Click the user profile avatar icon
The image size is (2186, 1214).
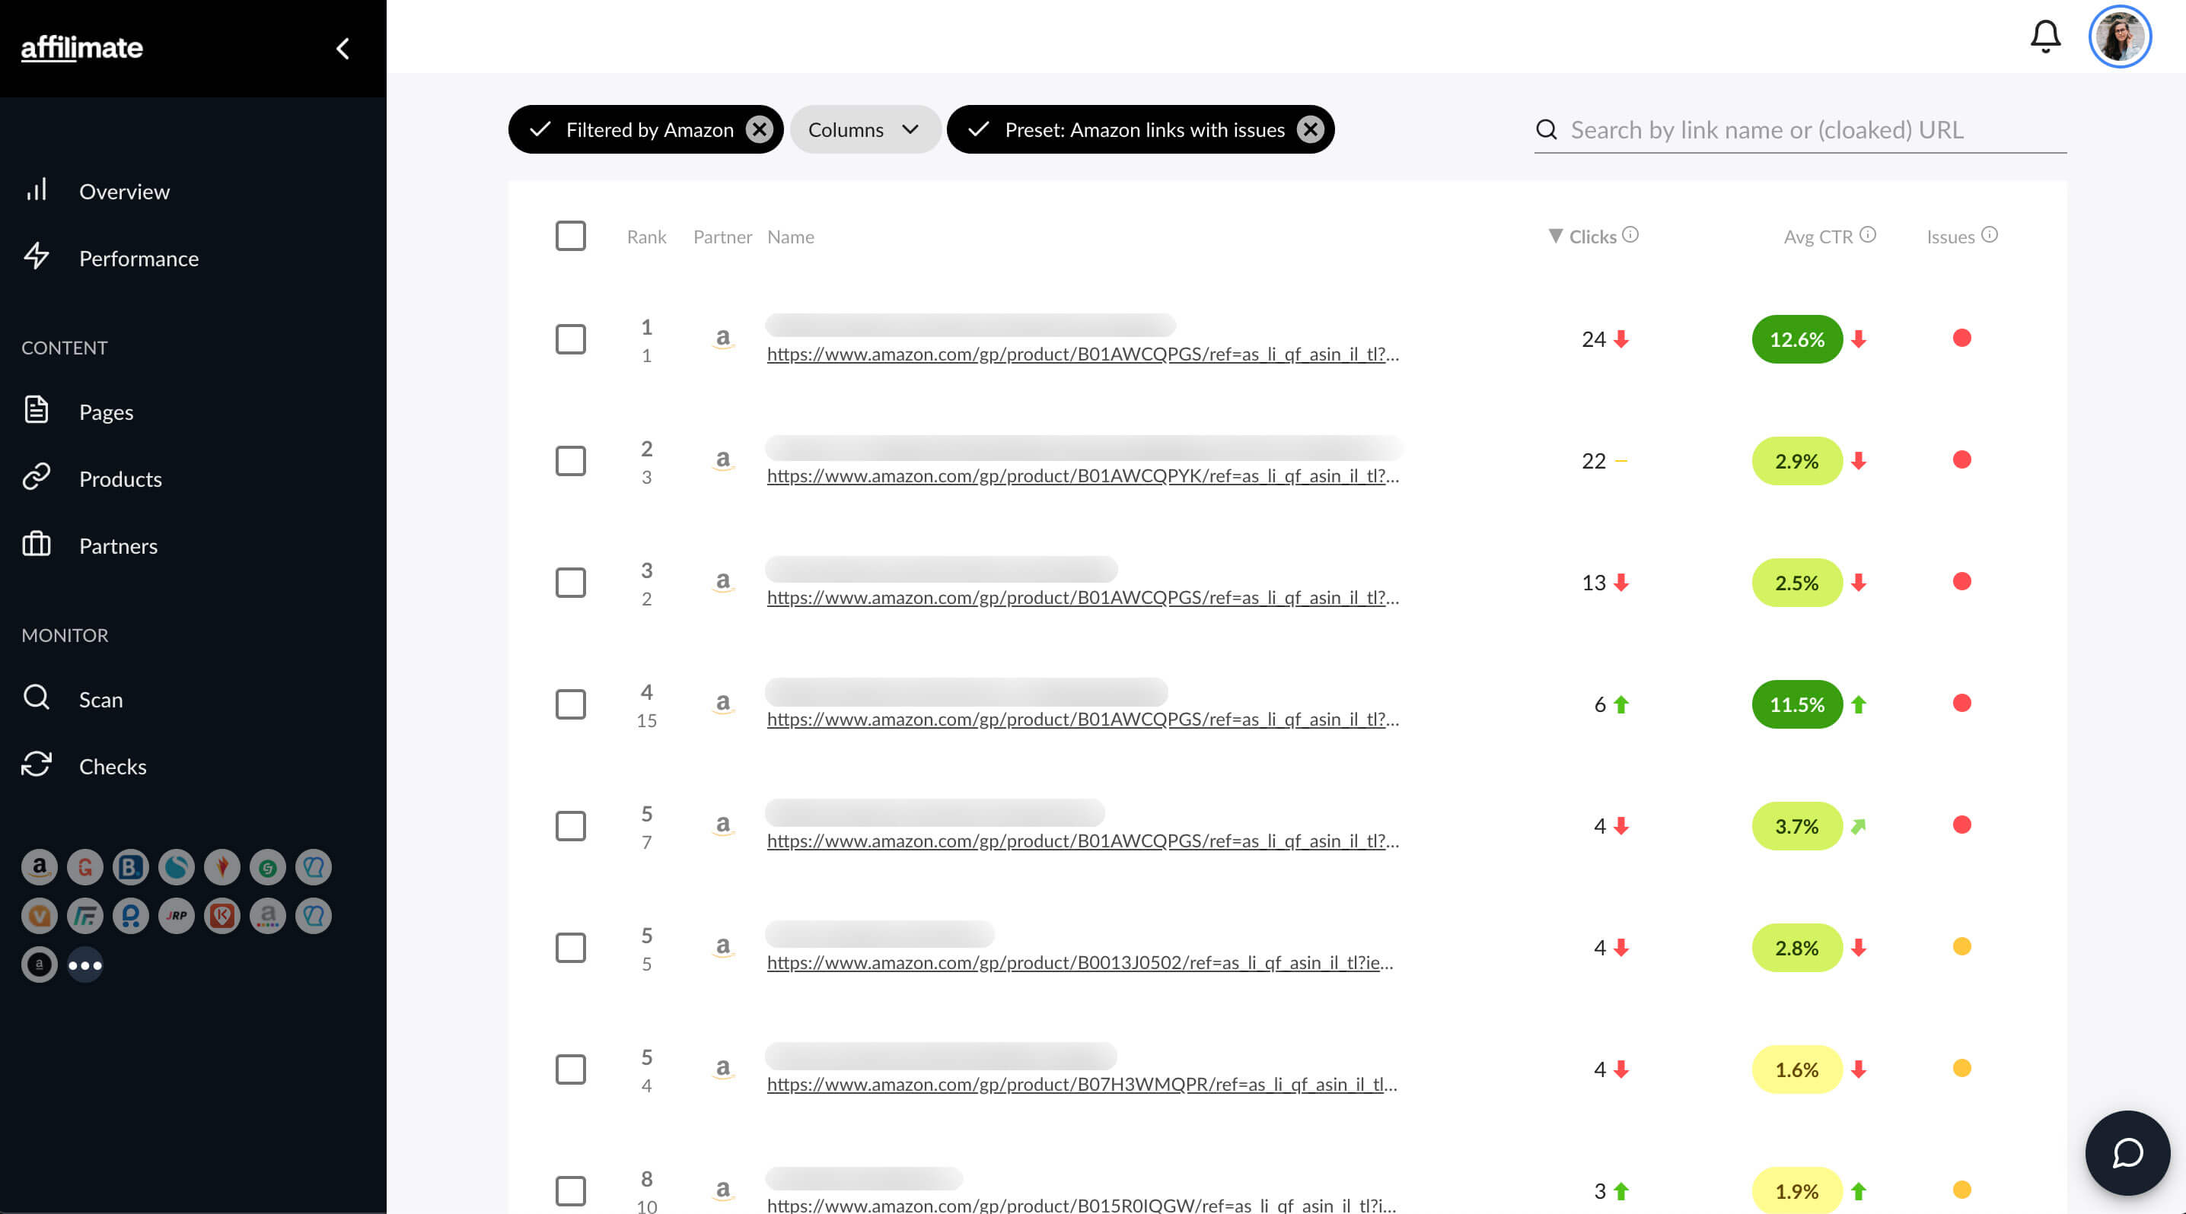2121,34
